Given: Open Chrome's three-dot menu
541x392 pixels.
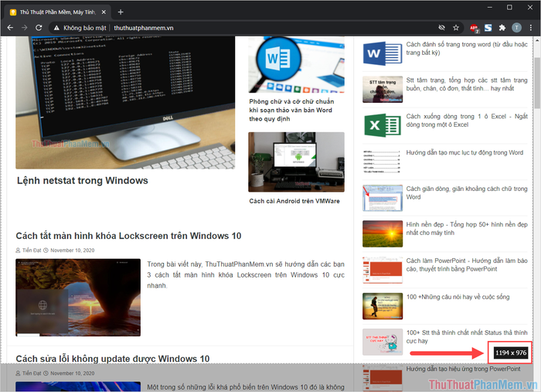Looking at the screenshot, I should (530, 27).
